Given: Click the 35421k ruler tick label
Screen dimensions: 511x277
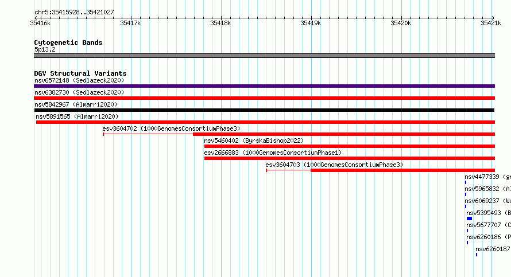Looking at the screenshot, I should pyautogui.click(x=491, y=23).
